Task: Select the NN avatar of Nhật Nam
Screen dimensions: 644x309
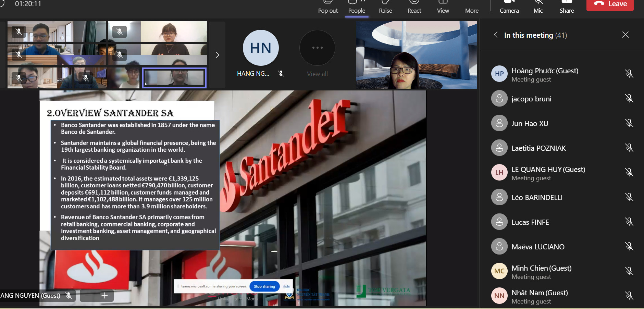Action: (499, 296)
